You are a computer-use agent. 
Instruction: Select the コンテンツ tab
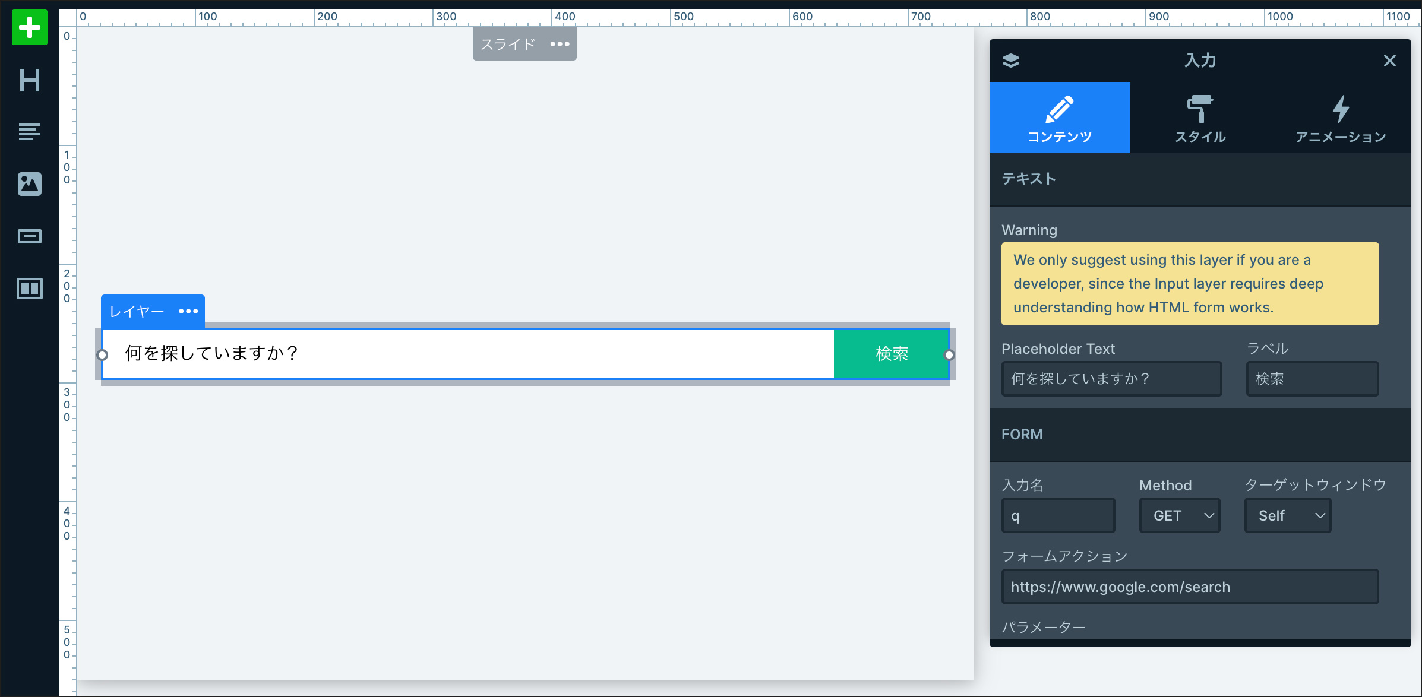[x=1060, y=118]
